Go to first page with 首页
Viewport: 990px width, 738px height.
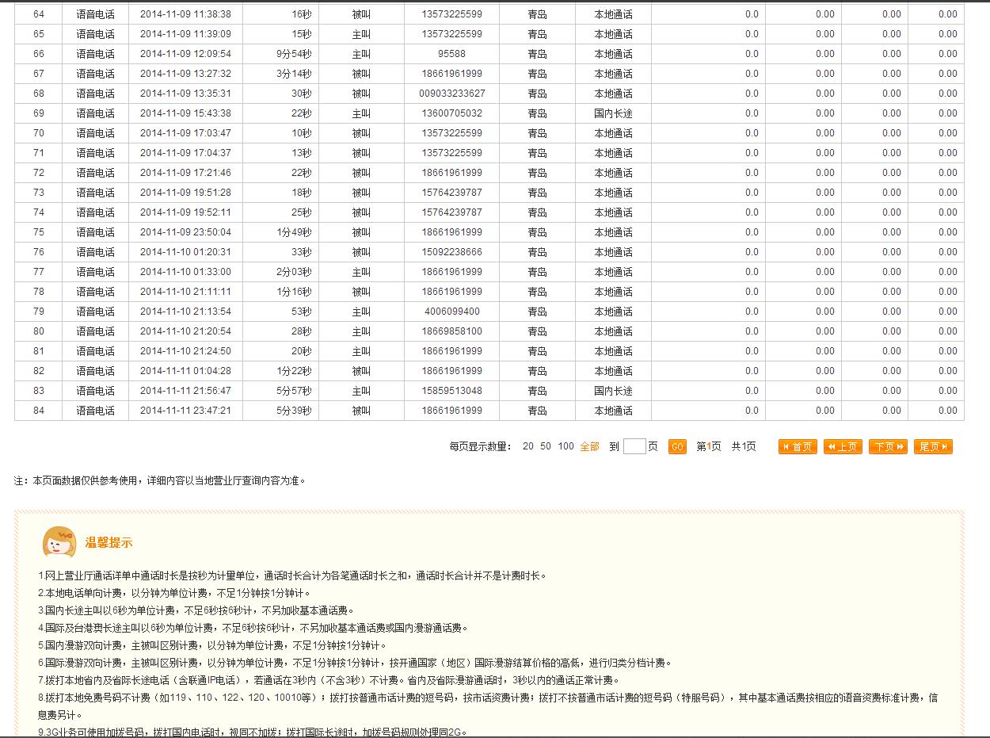point(798,446)
